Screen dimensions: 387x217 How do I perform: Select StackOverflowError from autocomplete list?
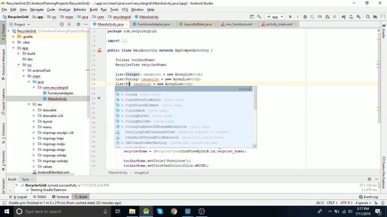coord(143,100)
